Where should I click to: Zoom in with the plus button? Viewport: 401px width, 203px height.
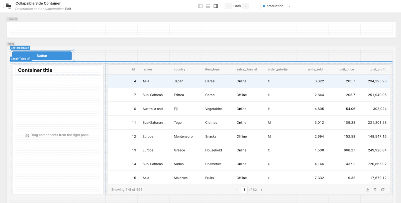[x=246, y=6]
